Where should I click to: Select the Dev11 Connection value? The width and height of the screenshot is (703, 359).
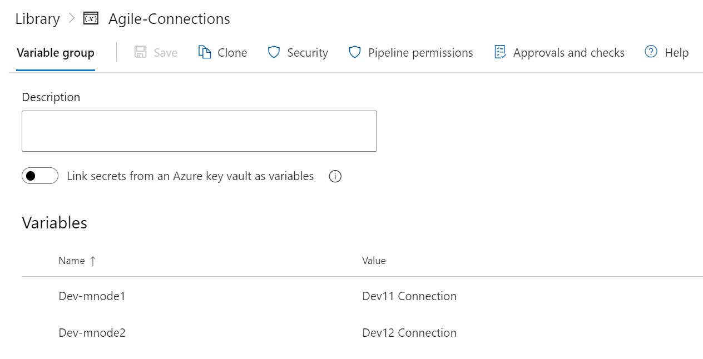point(409,296)
